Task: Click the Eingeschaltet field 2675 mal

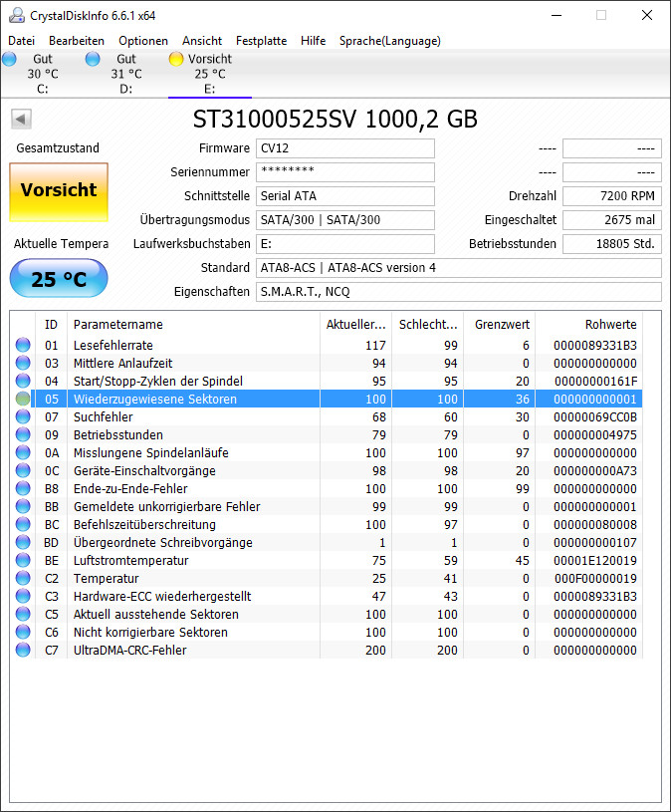Action: pos(612,220)
